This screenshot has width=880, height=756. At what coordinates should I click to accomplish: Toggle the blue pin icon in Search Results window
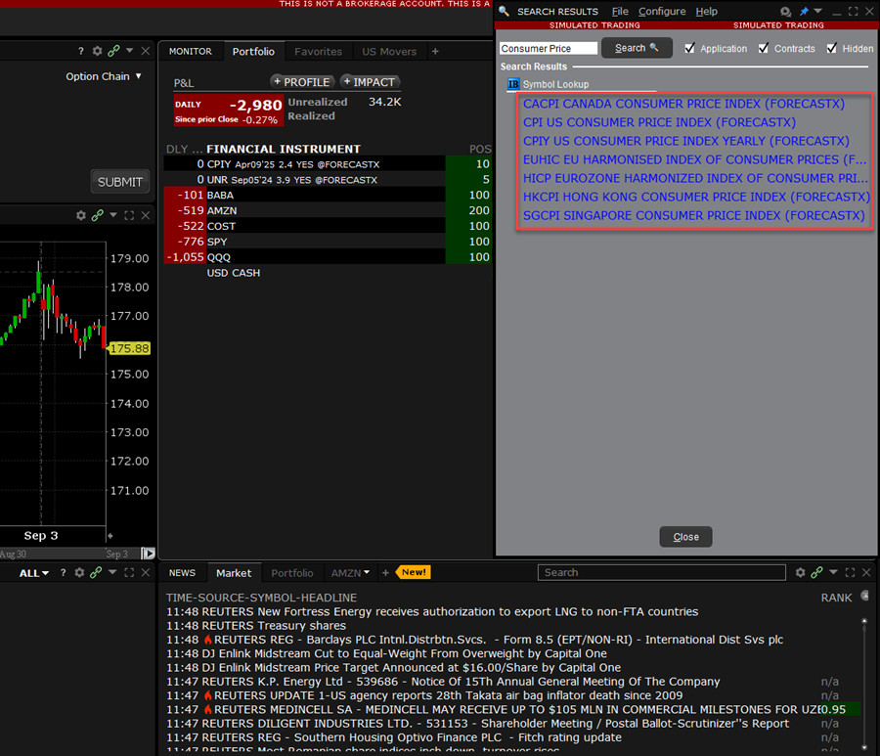tap(804, 11)
